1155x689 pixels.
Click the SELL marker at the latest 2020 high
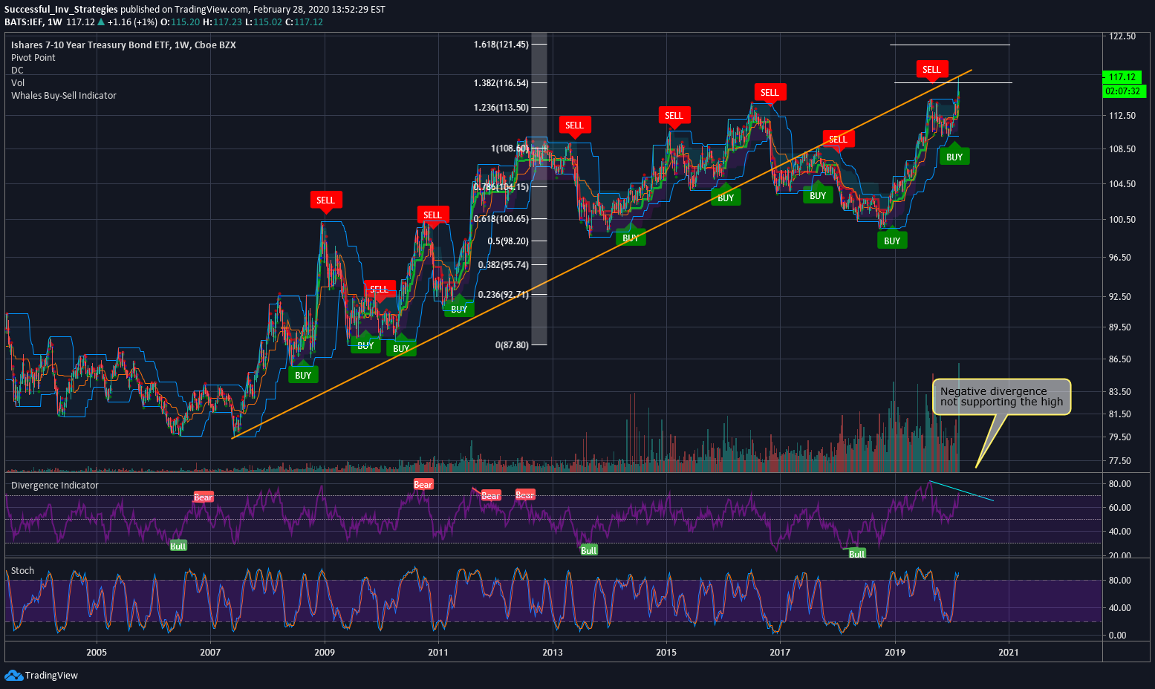[931, 70]
